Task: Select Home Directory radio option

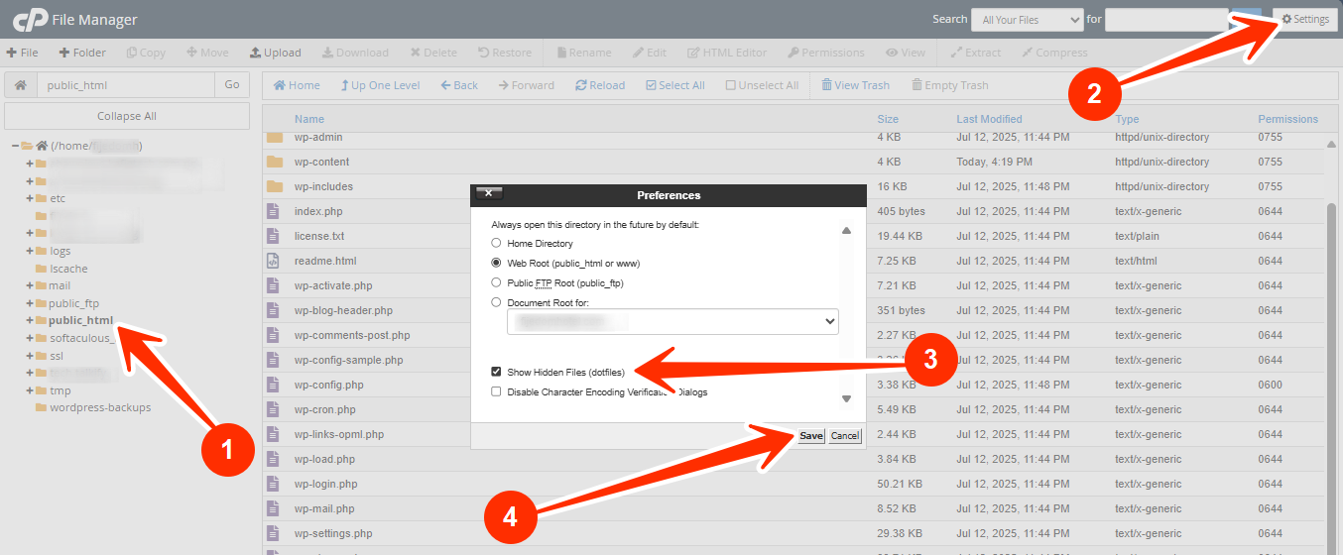Action: click(x=496, y=243)
